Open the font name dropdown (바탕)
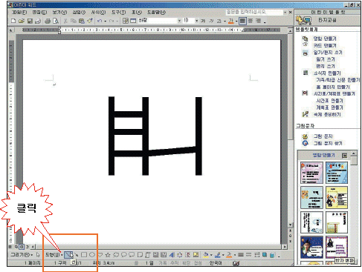Screen dimensions: 362x272 [179, 21]
